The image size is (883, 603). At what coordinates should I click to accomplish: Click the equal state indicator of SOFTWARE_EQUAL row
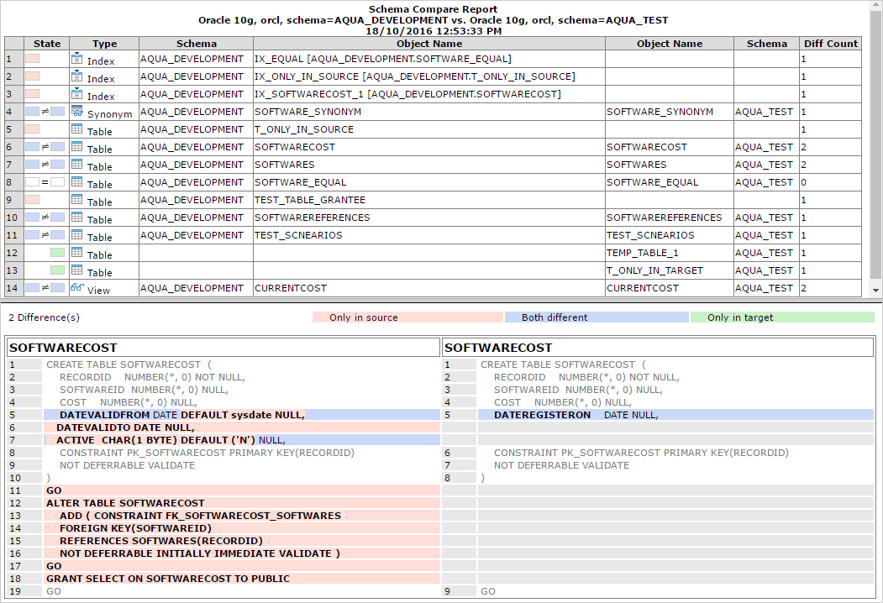click(45, 182)
